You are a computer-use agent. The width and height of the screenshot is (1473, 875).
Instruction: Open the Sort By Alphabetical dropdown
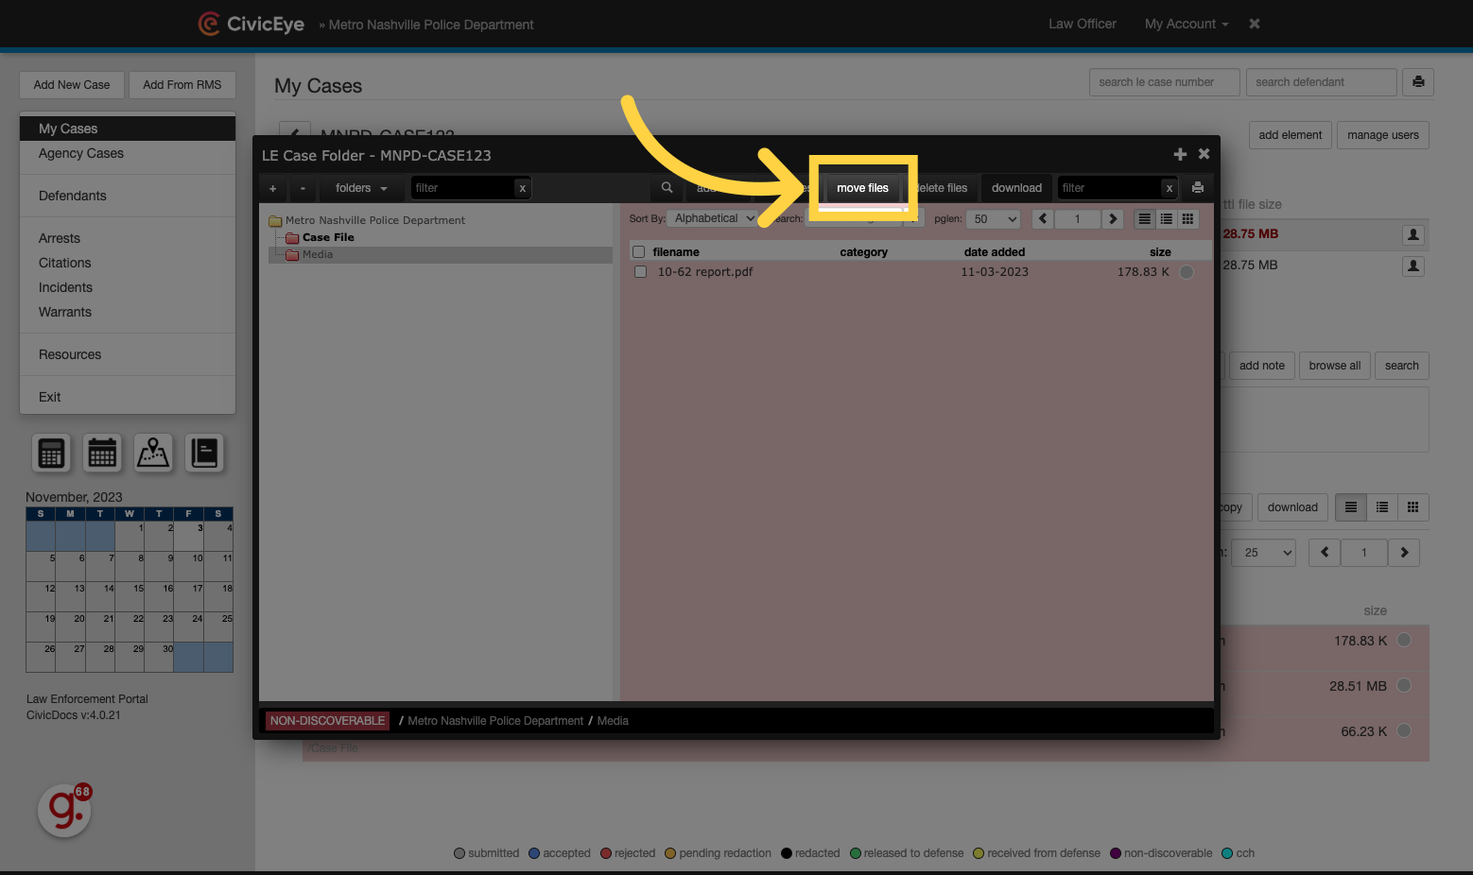tap(714, 218)
